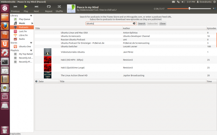The height and width of the screenshot is (135, 217).
Task: Select Hak5 (Quicktime Large) podcast
Action: (126, 67)
